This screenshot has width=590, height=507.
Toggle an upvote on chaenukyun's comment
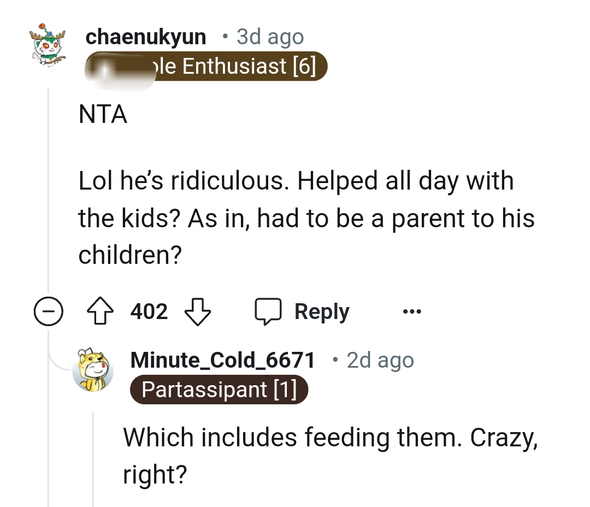coord(101,311)
